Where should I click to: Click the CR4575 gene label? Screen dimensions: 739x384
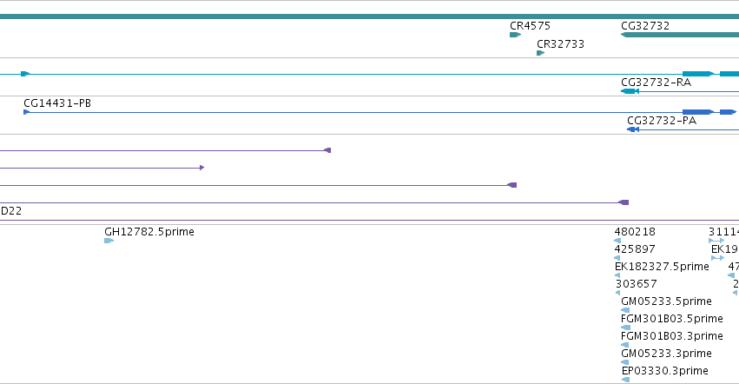[530, 26]
